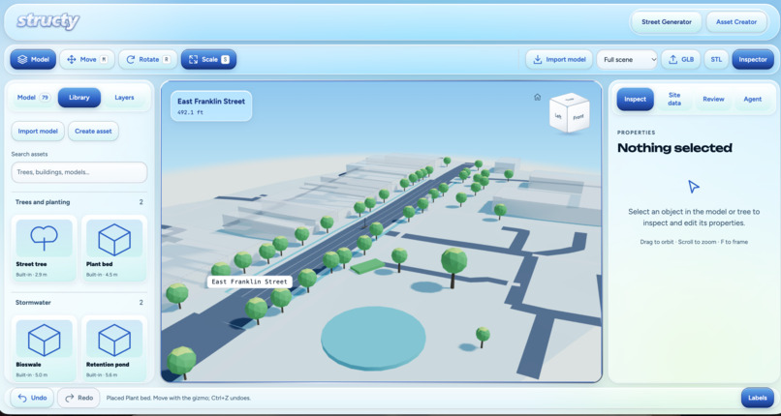Click the Import model download icon
This screenshot has width=781, height=416.
pos(538,60)
